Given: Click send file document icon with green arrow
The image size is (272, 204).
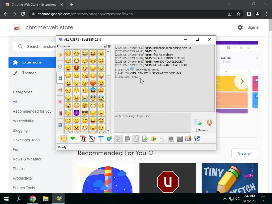Looking at the screenshot, I should point(145,139).
